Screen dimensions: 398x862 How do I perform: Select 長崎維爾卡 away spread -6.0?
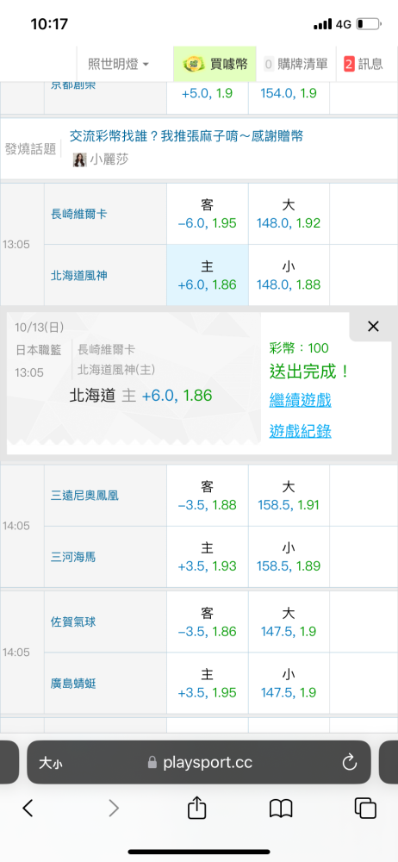pos(208,214)
